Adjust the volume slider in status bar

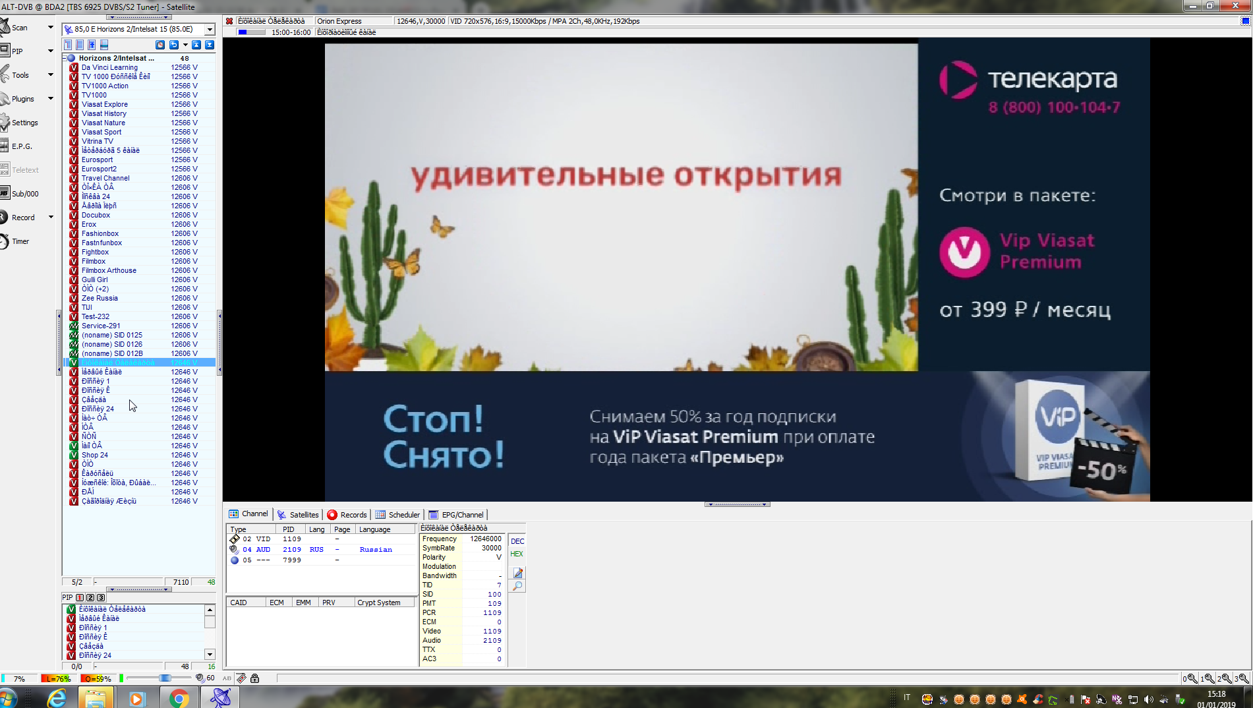[165, 678]
